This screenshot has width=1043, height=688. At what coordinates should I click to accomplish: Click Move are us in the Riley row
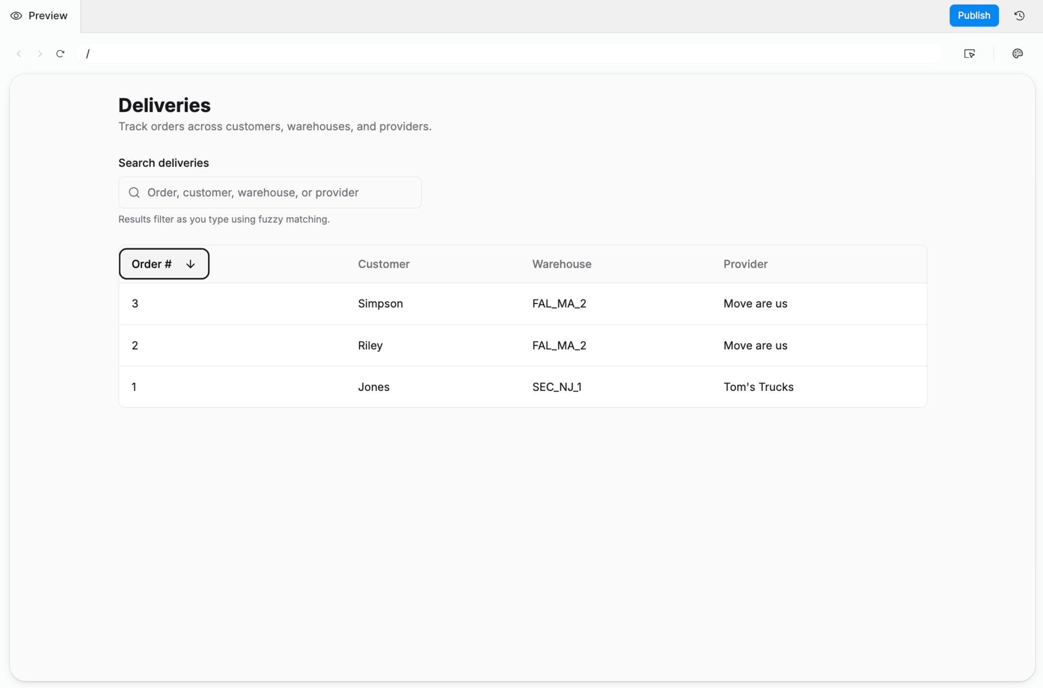[x=755, y=346]
